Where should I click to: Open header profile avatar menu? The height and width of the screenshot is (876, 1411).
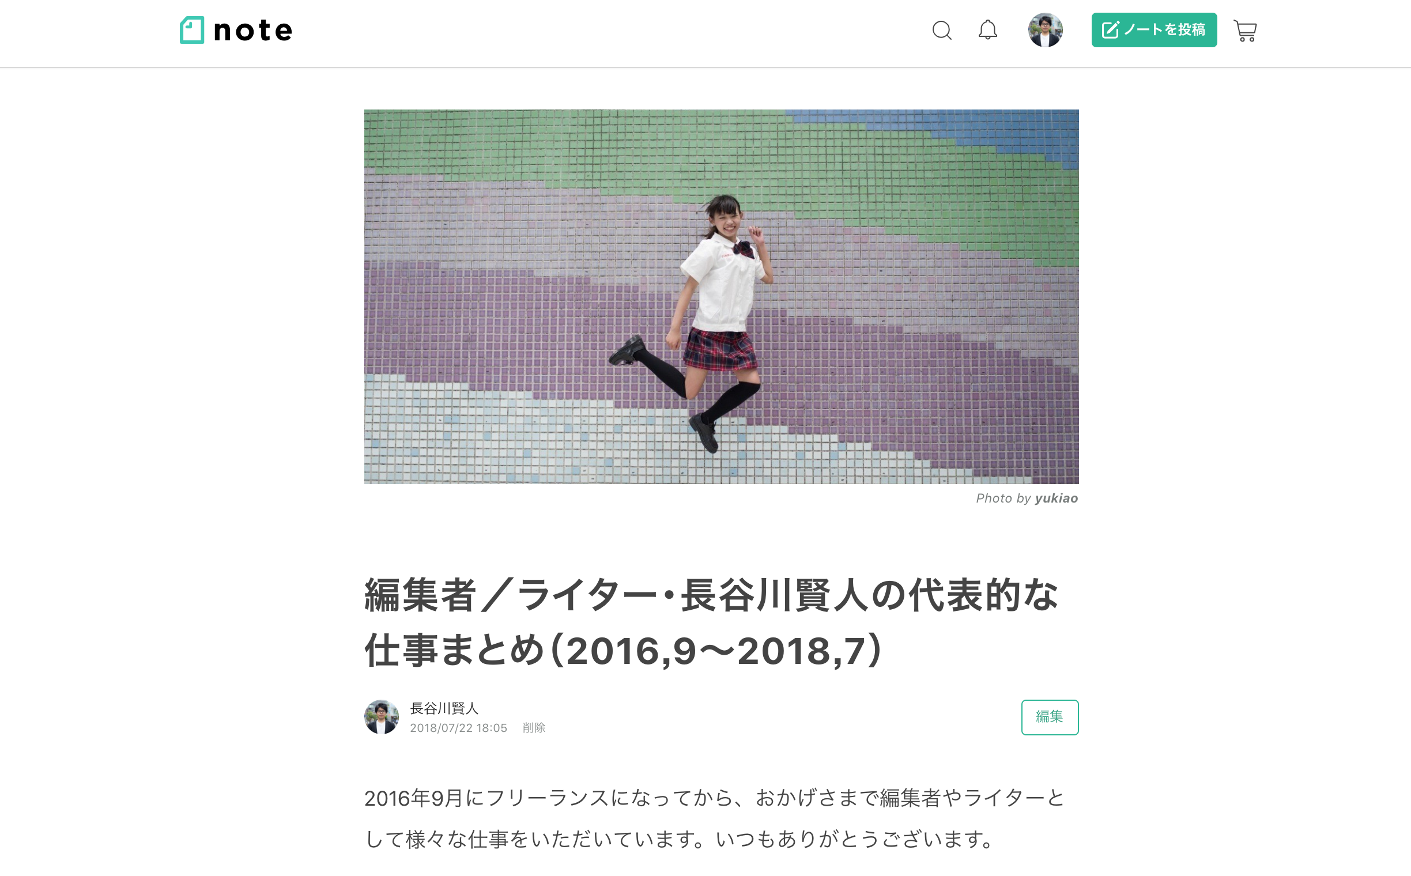point(1045,30)
